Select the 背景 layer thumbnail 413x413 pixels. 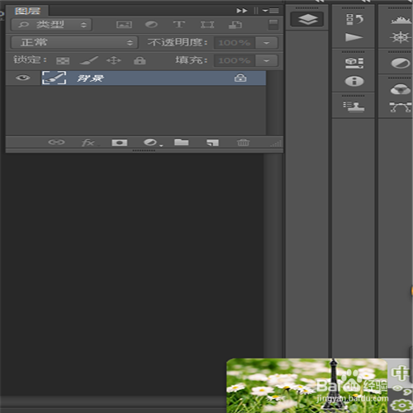tap(54, 78)
